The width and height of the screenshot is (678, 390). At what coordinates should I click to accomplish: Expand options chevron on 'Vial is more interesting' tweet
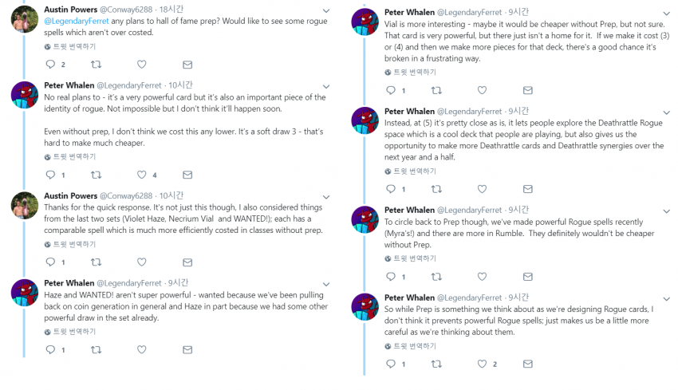click(x=667, y=14)
